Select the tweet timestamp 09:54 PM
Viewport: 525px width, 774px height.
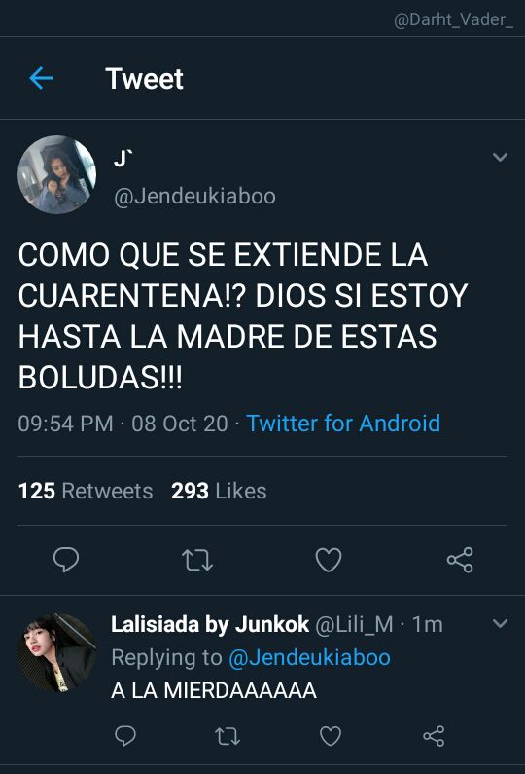[65, 424]
